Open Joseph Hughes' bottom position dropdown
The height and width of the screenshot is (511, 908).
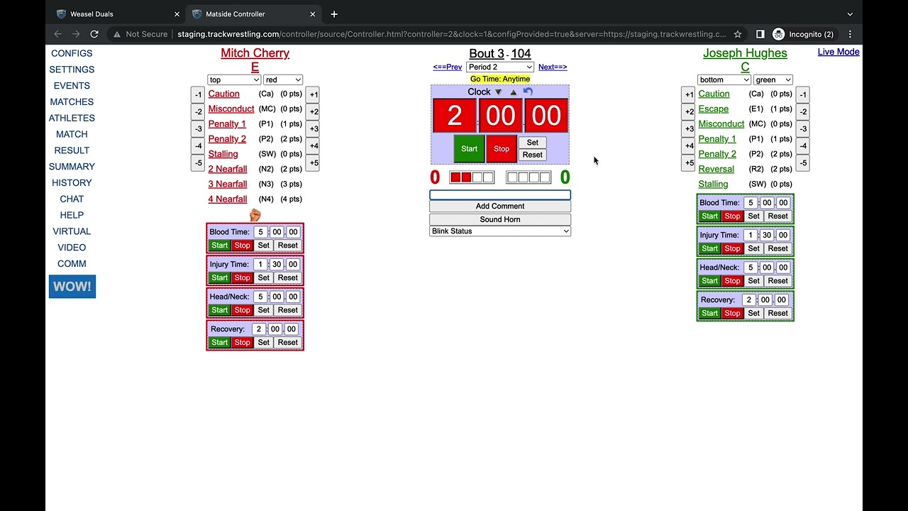point(724,80)
